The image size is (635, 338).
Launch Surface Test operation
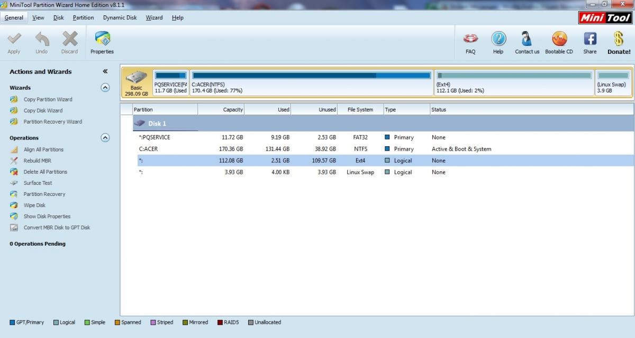[38, 183]
